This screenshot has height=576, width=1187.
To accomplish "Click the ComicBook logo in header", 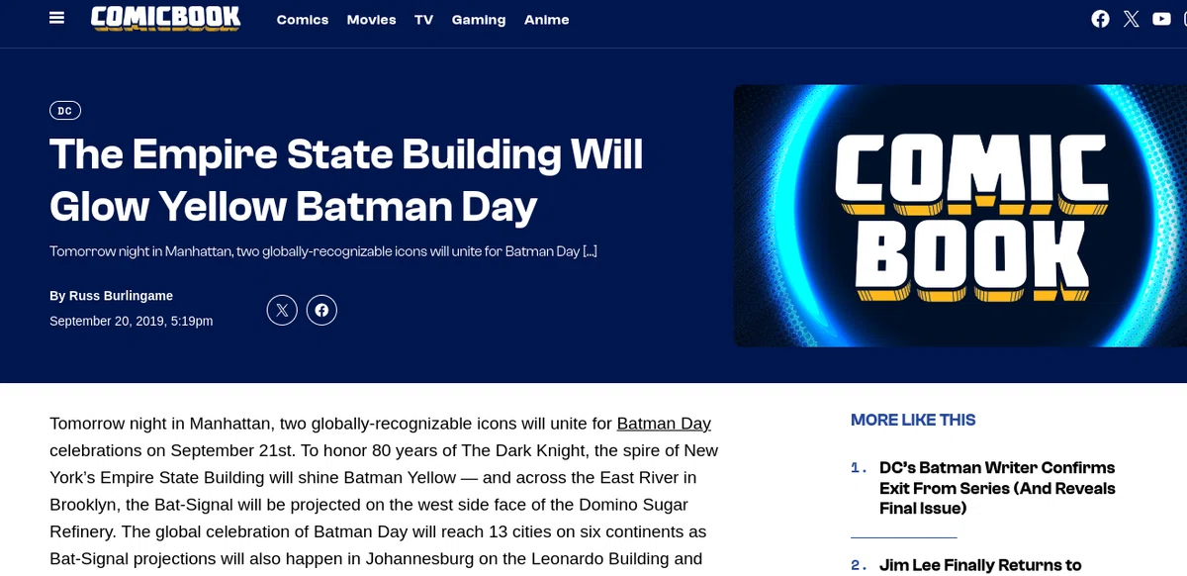I will tap(166, 18).
